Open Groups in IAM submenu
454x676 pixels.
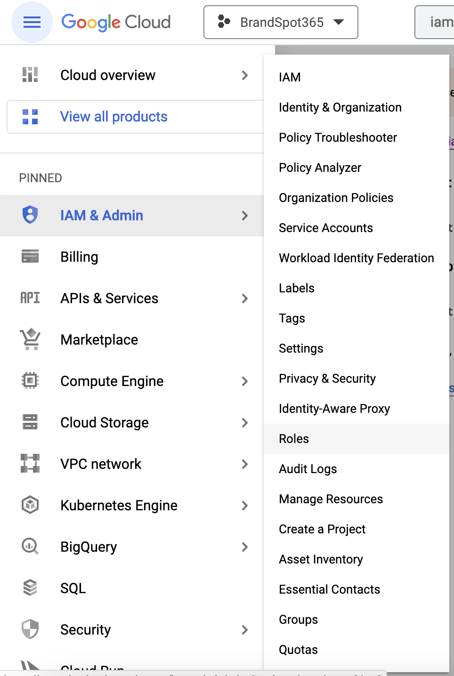356,620
